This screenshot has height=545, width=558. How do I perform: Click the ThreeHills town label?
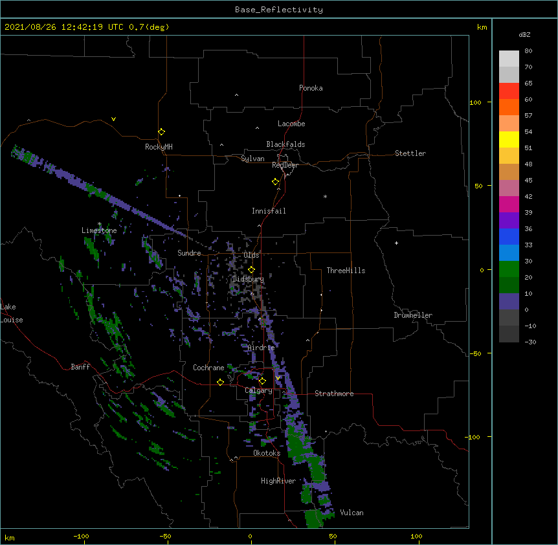click(x=346, y=271)
